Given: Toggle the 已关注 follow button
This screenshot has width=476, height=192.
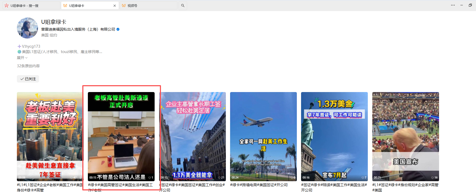Looking at the screenshot, I should click(28, 79).
